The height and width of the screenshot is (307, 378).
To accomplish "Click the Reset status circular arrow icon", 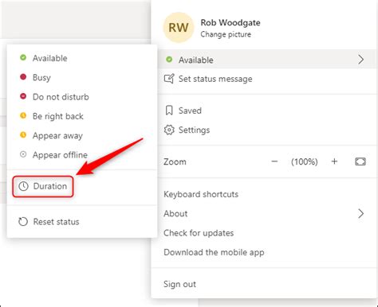I will 23,222.
